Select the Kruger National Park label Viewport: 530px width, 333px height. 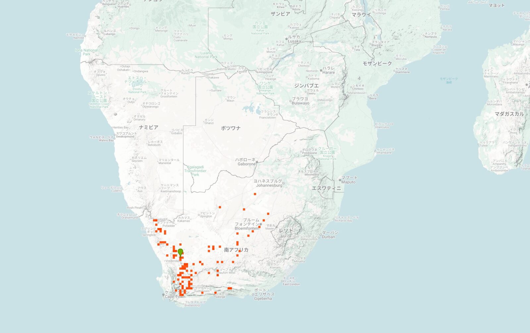tap(327, 153)
